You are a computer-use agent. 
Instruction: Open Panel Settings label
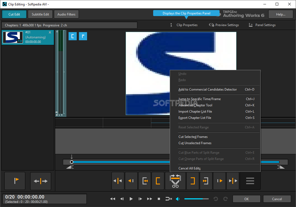coord(266,25)
